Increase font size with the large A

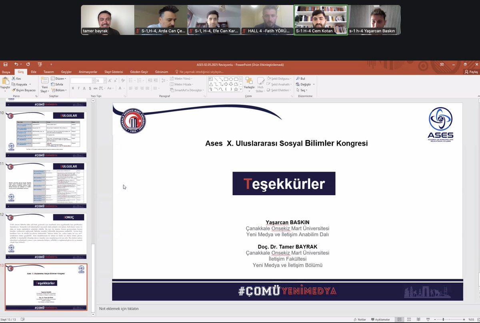pos(110,81)
